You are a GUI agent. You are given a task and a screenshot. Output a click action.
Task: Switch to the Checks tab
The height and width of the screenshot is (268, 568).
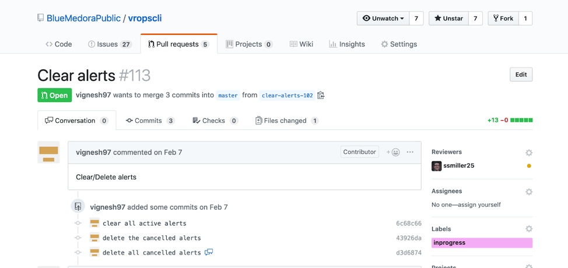[215, 121]
